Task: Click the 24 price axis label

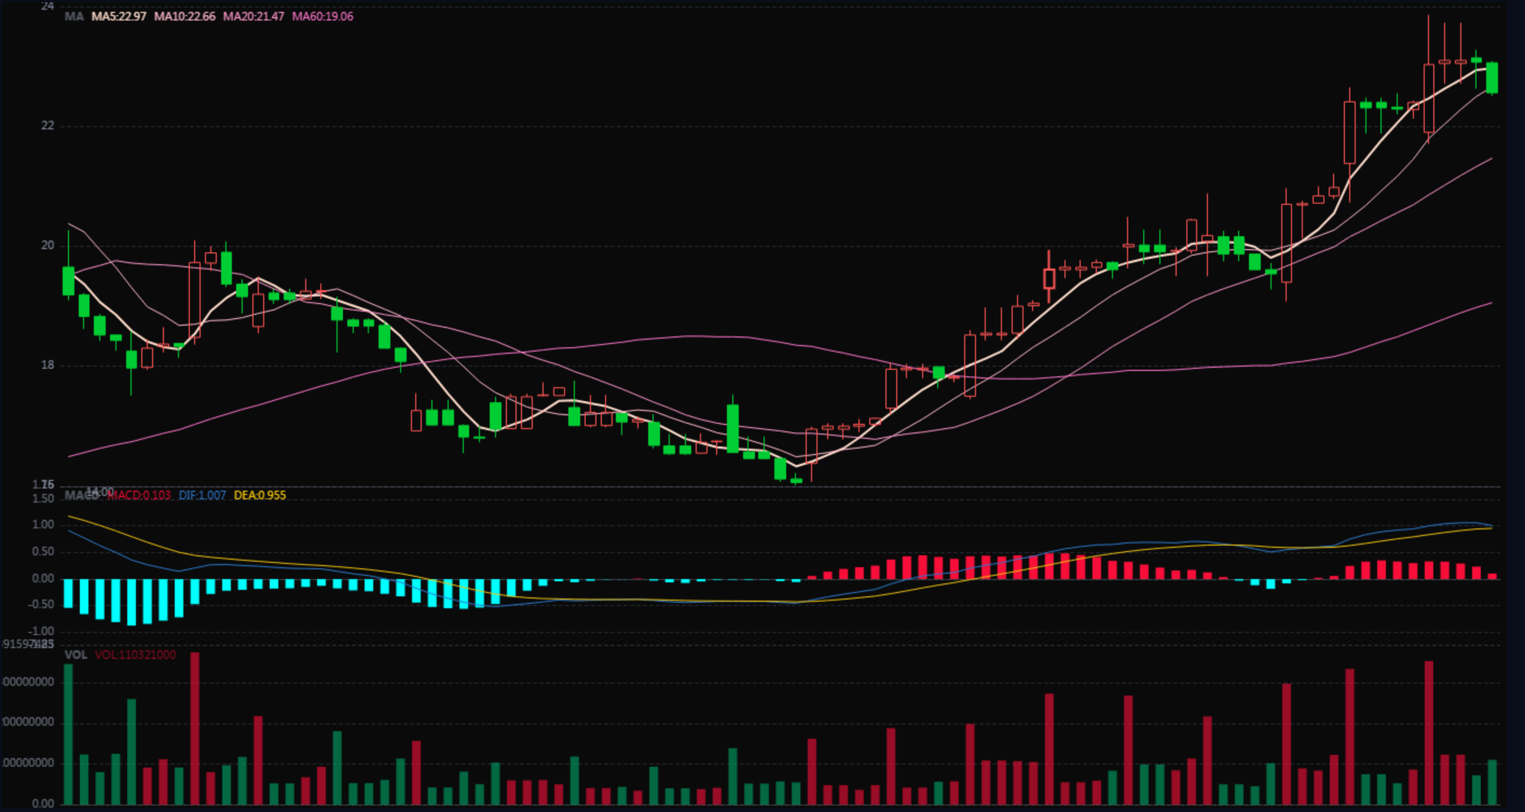Action: coord(47,6)
